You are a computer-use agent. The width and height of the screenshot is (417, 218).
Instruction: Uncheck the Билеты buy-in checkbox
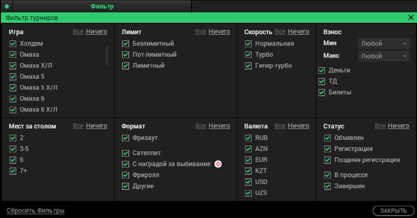(322, 92)
